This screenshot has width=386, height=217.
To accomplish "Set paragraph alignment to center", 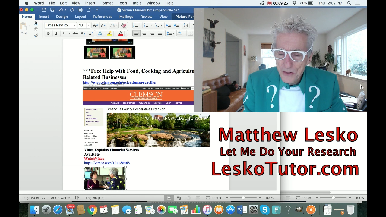I will (x=144, y=33).
